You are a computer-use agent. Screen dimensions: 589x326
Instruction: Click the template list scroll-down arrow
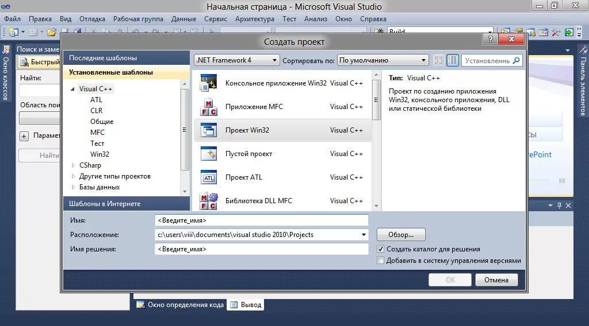tap(376, 206)
